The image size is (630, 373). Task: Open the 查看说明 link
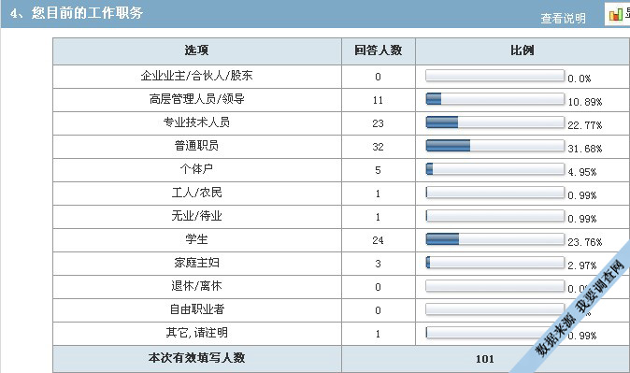[563, 18]
